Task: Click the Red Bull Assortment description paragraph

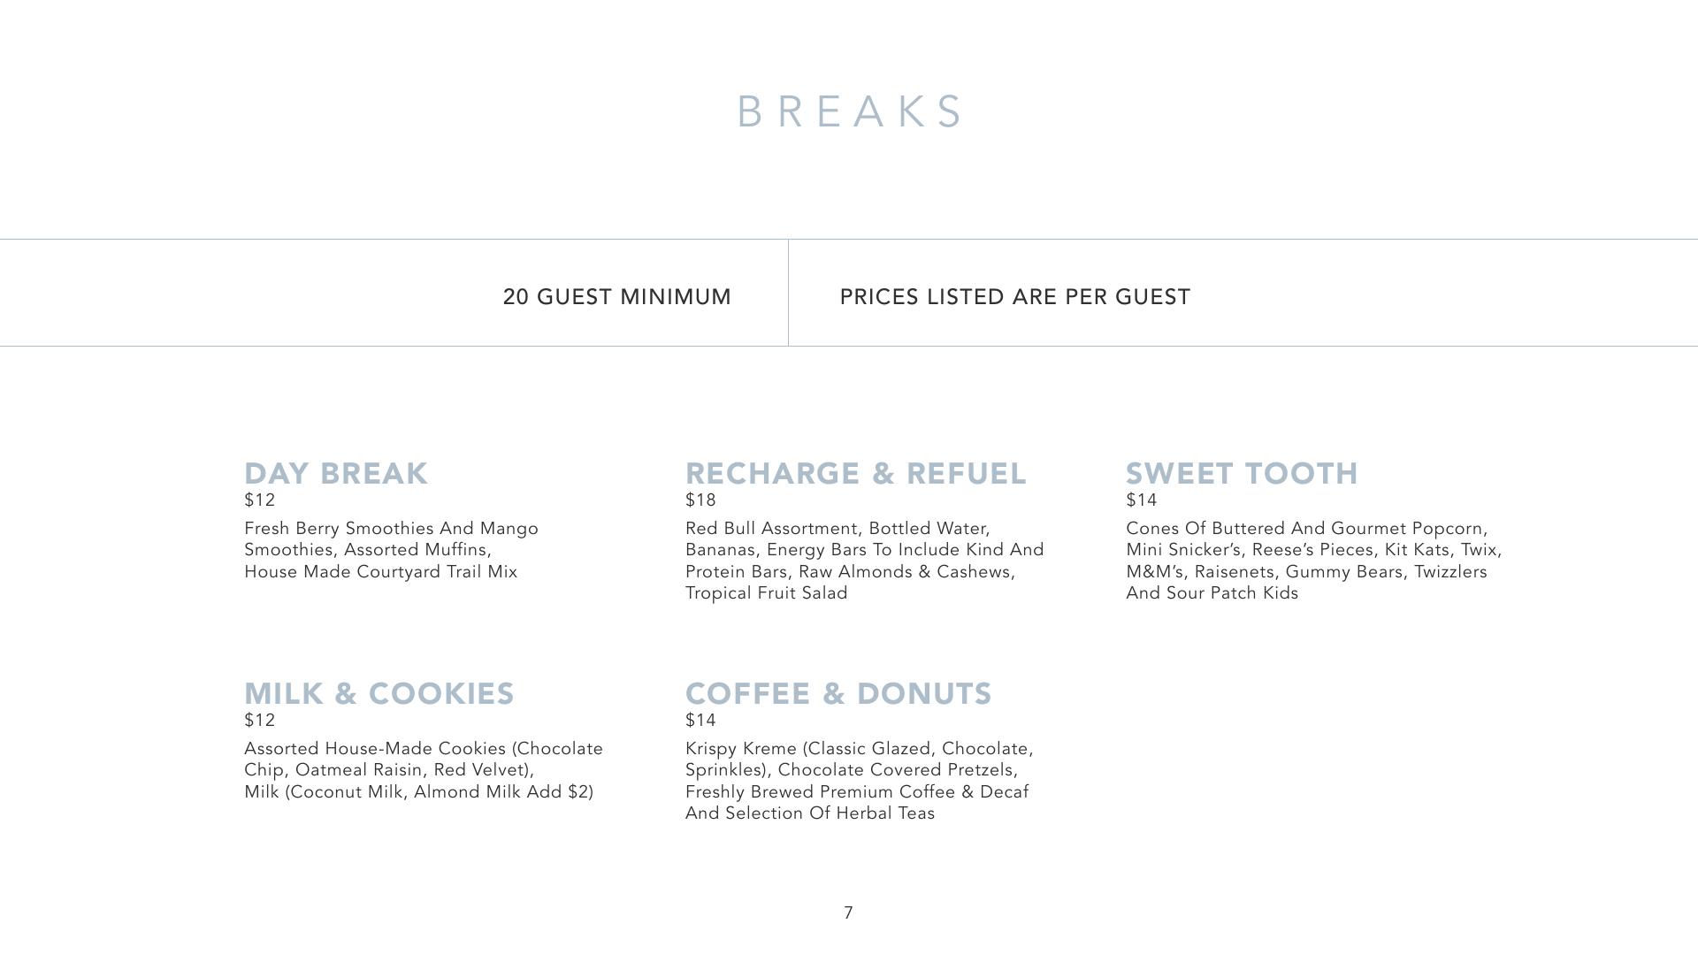Action: point(864,561)
